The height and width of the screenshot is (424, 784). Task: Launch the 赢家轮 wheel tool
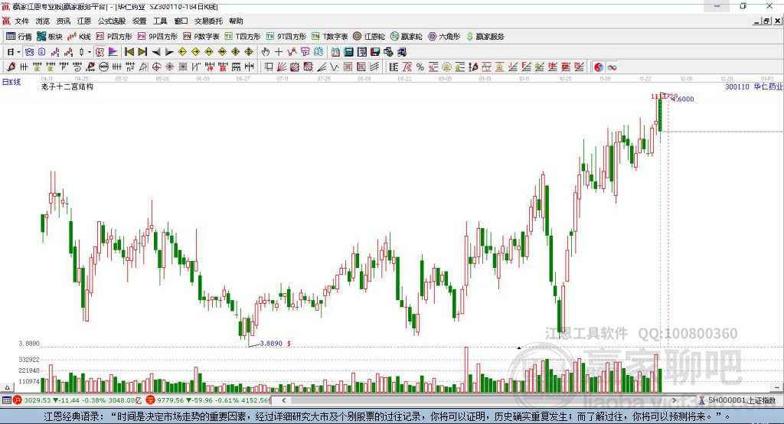(406, 37)
